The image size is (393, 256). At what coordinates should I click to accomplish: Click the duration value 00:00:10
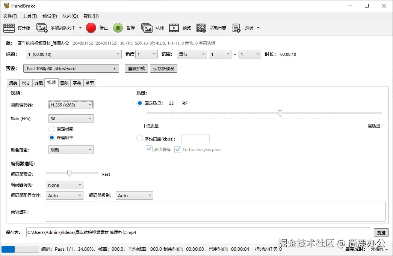[288, 54]
